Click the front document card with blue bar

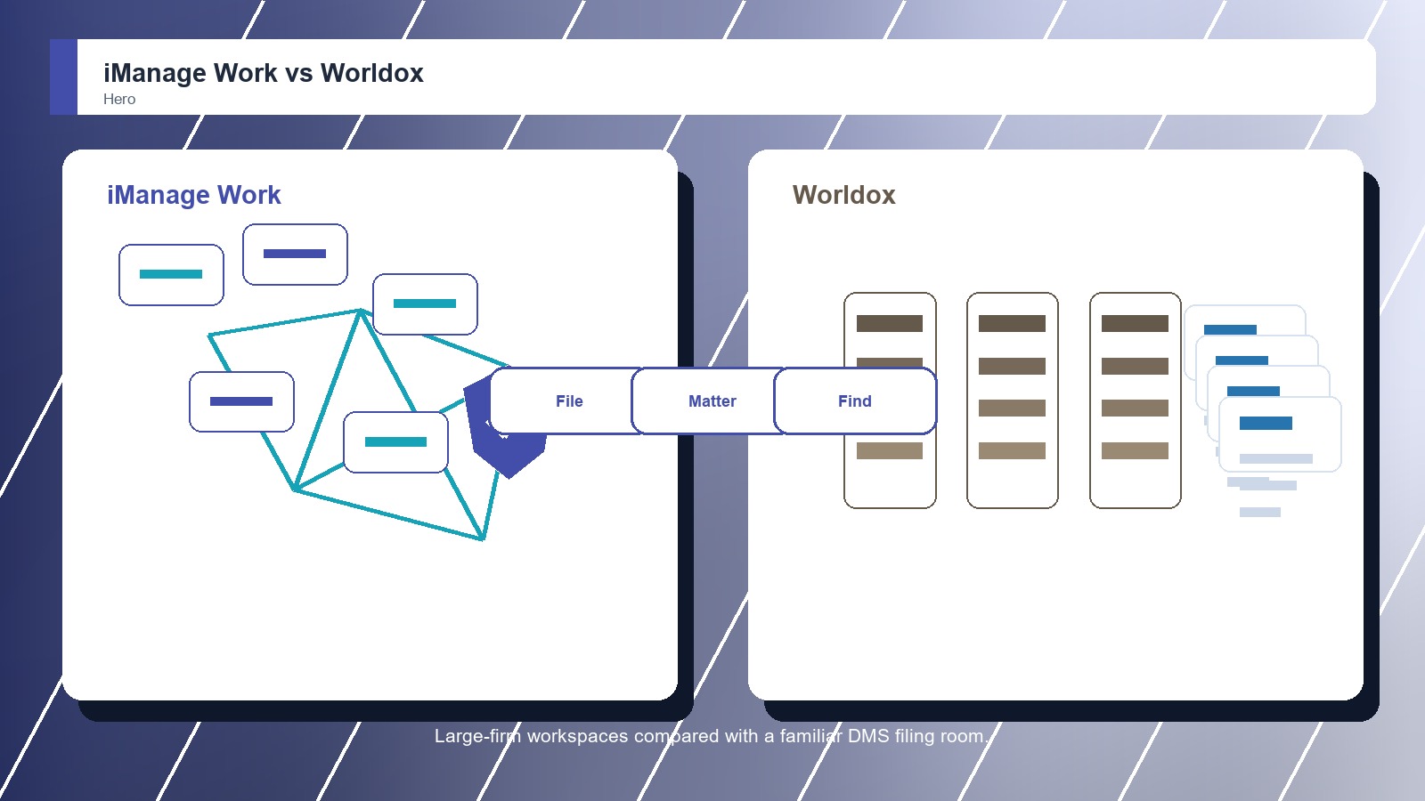point(1280,434)
